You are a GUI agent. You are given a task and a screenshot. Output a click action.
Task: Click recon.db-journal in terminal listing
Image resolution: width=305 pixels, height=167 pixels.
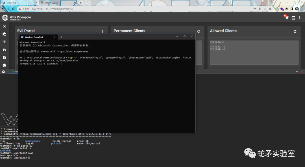click(88, 144)
